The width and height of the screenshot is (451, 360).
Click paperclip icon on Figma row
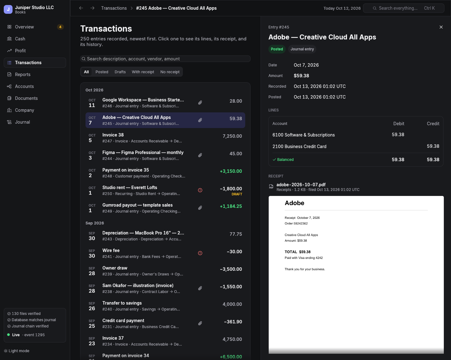coord(200,155)
